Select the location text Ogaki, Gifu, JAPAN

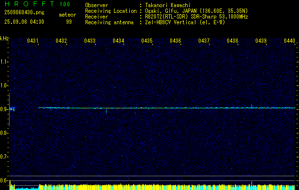[x=170, y=11]
